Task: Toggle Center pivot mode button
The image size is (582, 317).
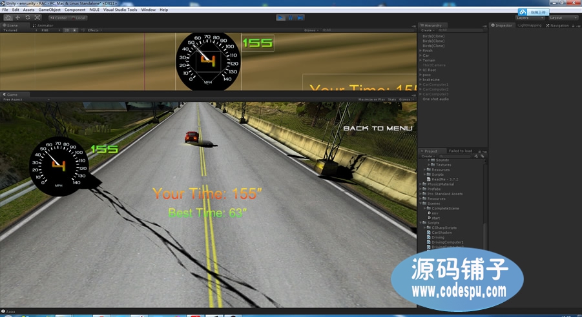Action: (x=59, y=18)
